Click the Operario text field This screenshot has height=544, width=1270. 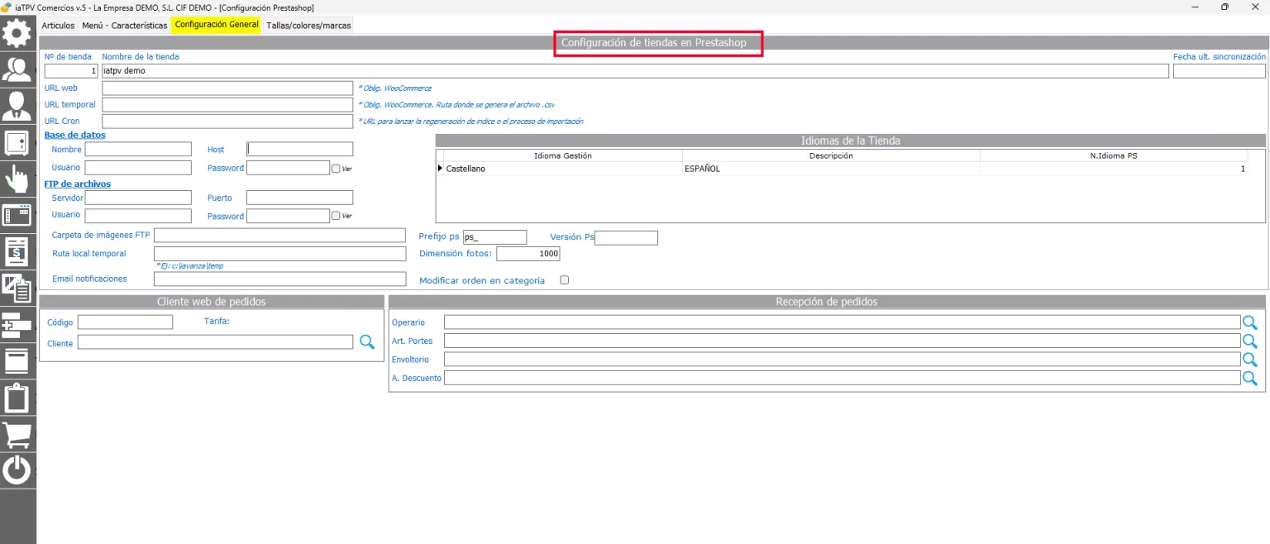(x=843, y=322)
